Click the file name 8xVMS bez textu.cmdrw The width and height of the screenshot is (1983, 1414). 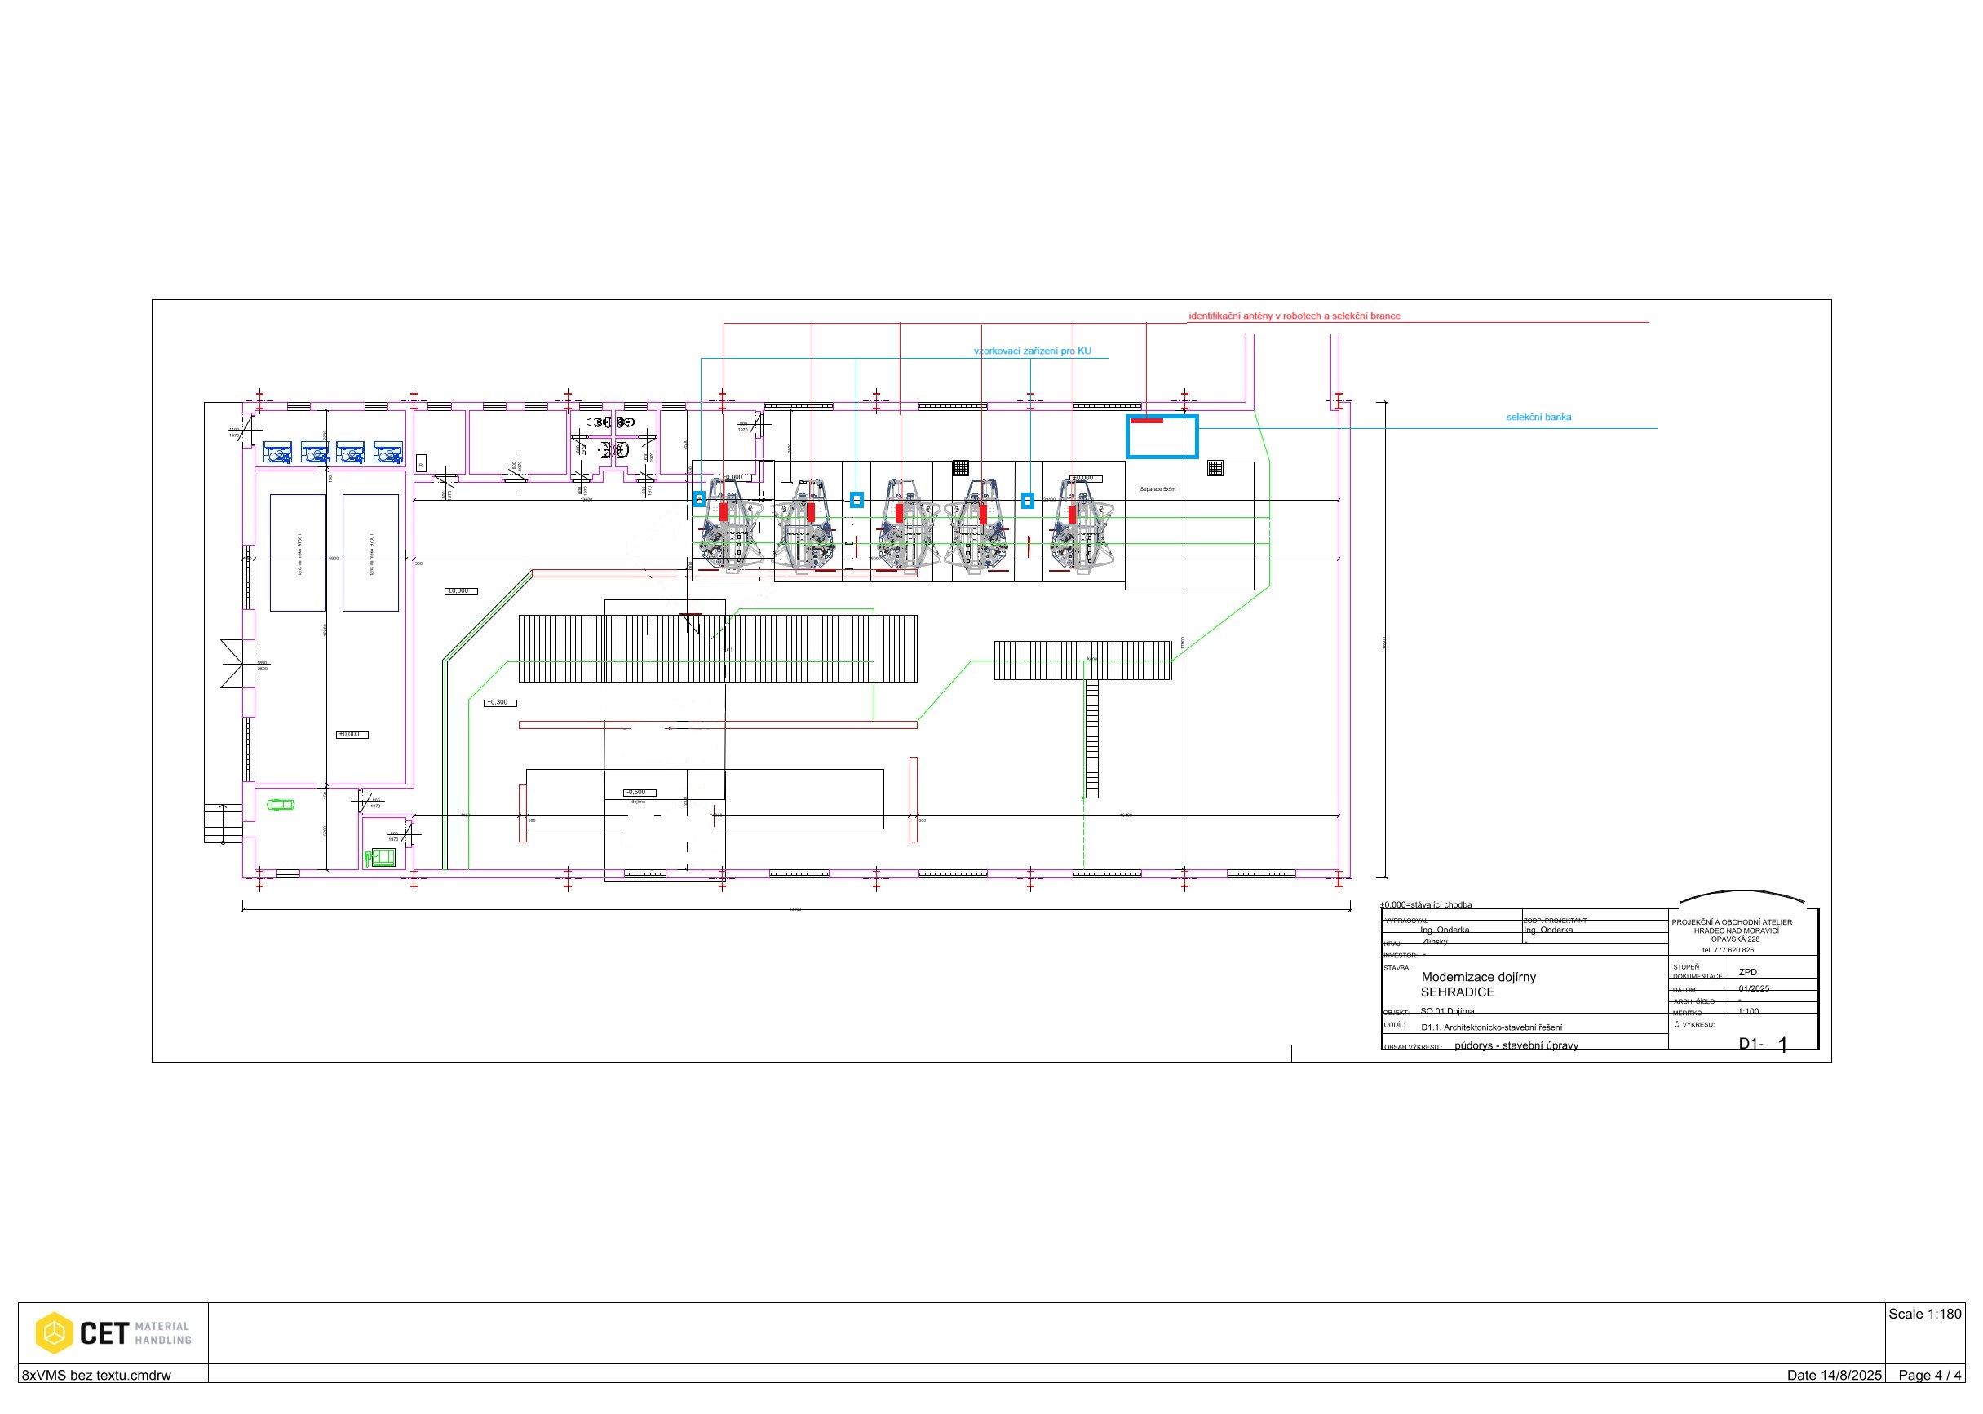[x=97, y=1375]
